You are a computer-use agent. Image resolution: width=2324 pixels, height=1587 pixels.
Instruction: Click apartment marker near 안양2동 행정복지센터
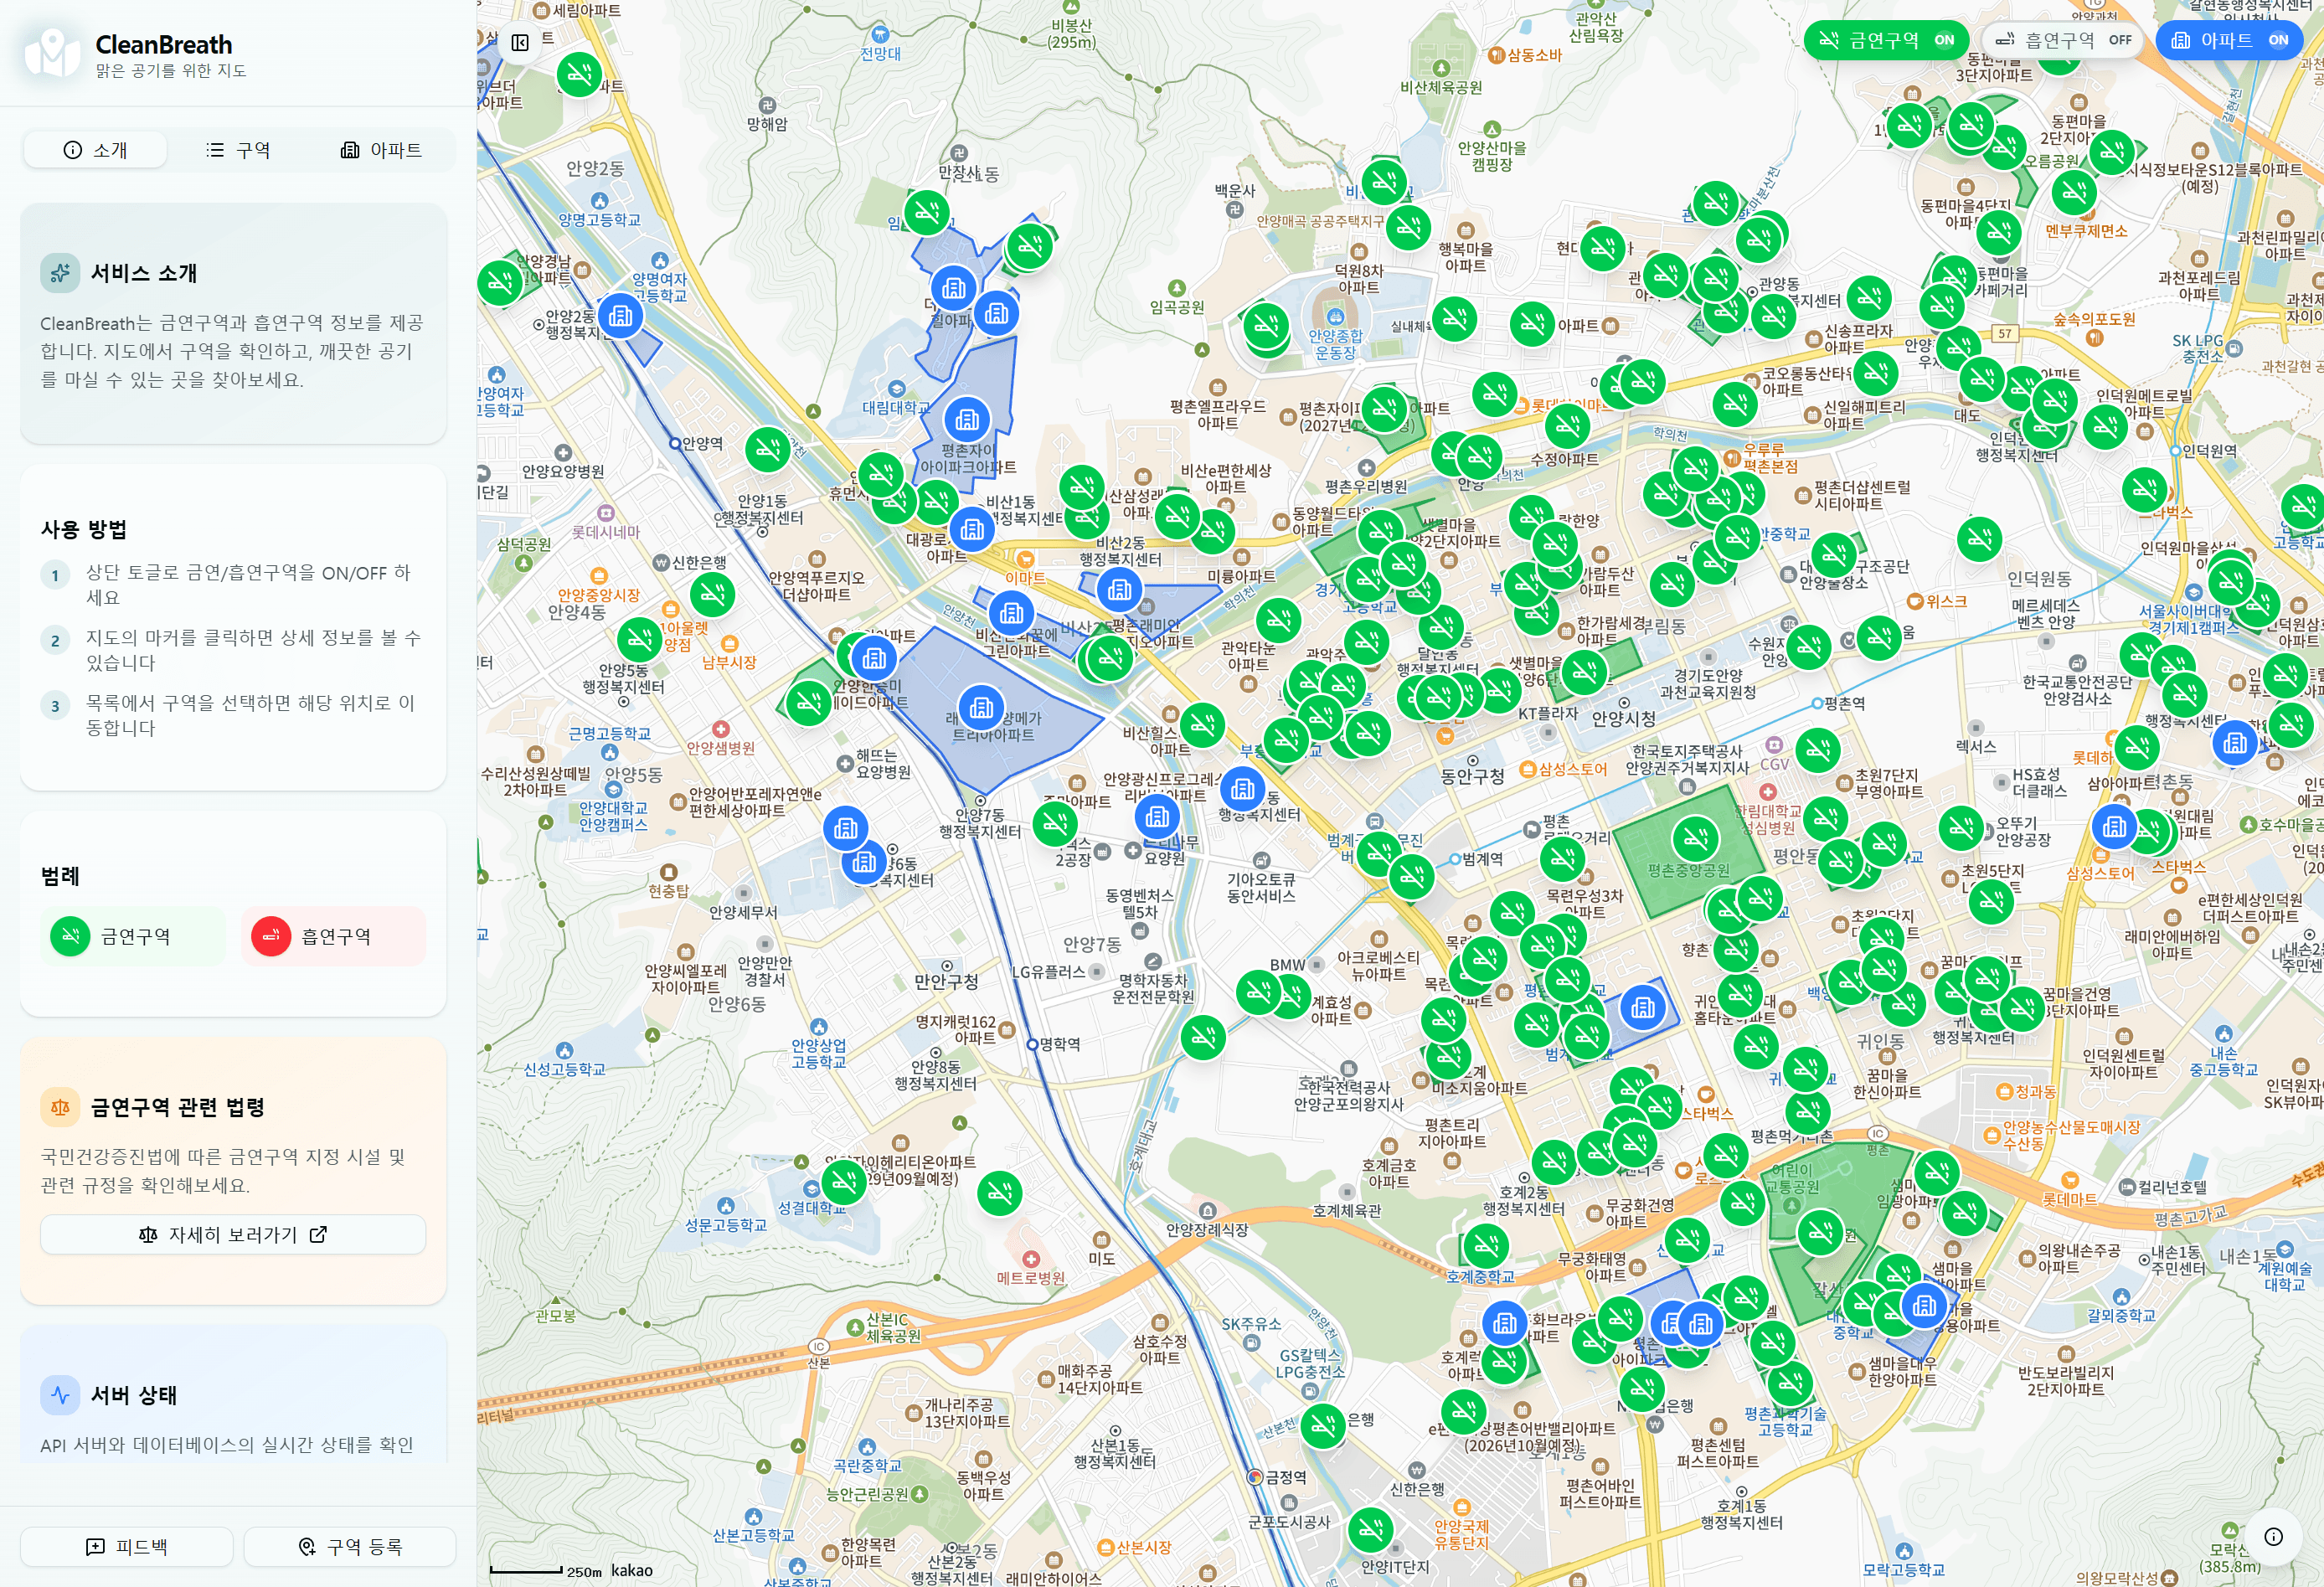tap(621, 316)
